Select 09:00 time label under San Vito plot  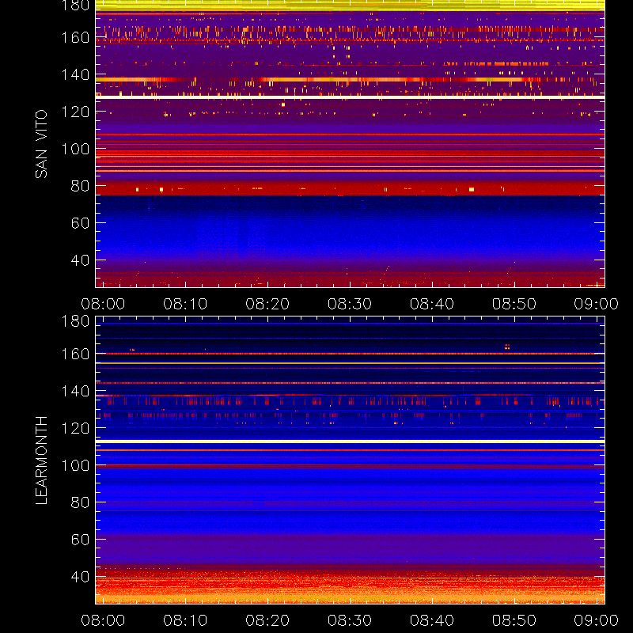(597, 304)
